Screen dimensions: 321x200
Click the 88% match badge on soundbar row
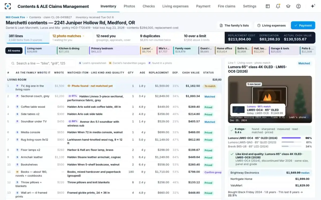[73, 121]
